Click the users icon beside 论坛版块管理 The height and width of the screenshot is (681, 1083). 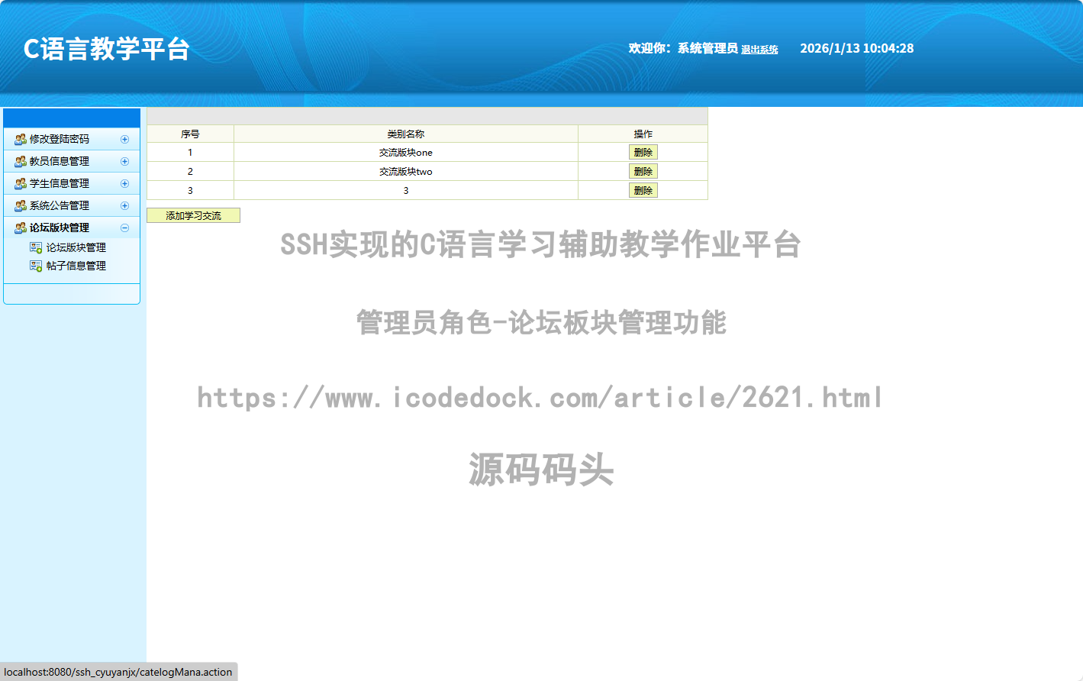[x=21, y=228]
